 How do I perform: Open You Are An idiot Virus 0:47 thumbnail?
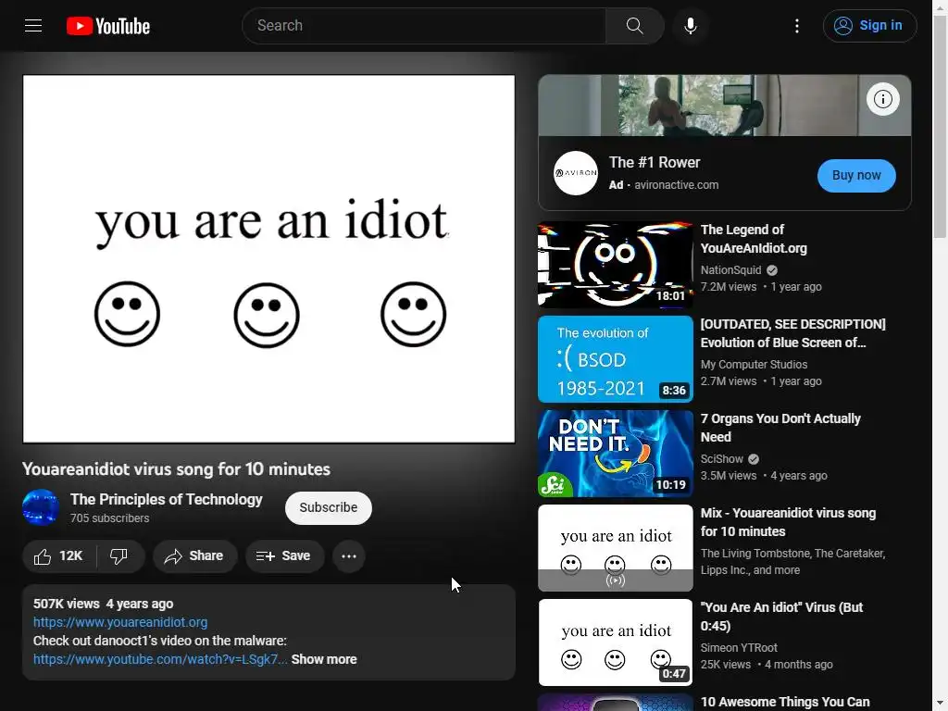point(616,642)
